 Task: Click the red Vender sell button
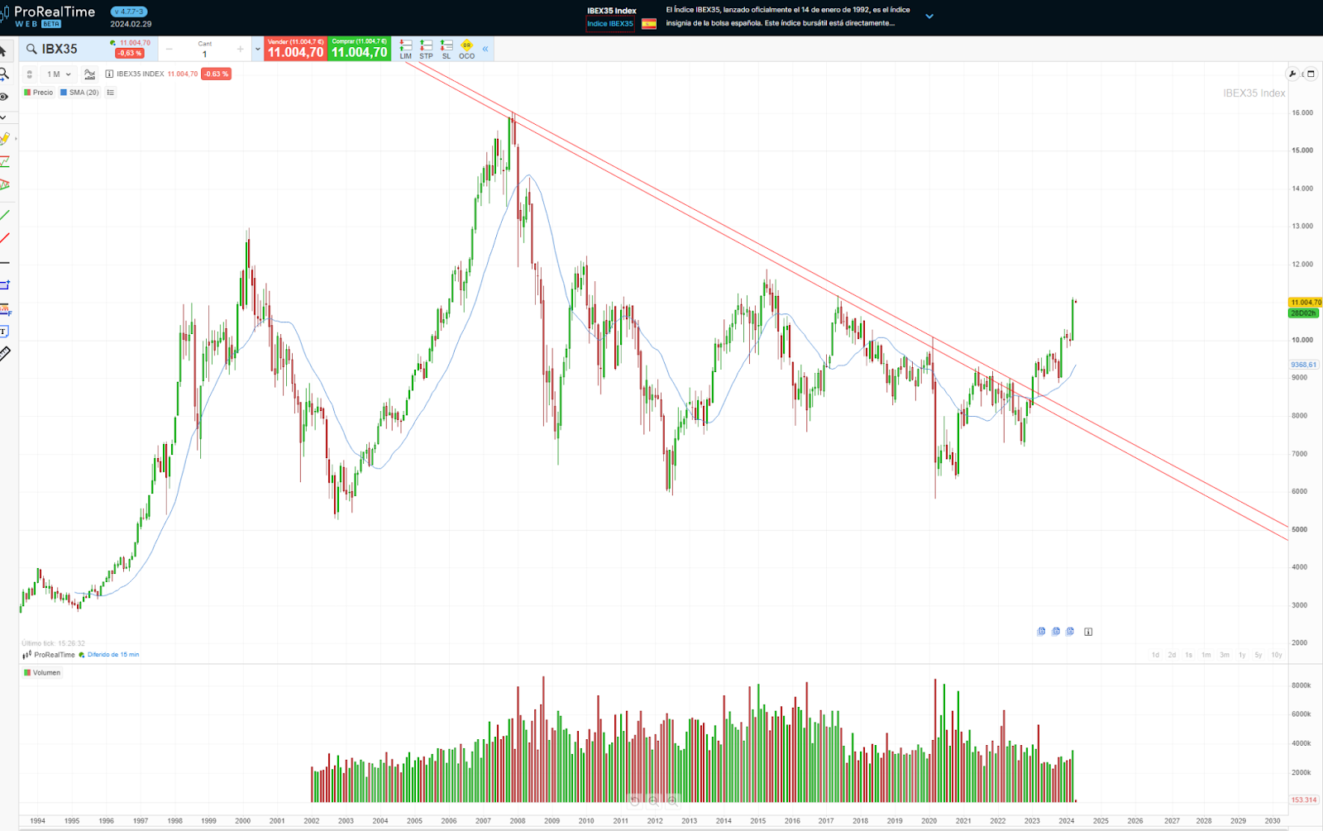(x=295, y=49)
